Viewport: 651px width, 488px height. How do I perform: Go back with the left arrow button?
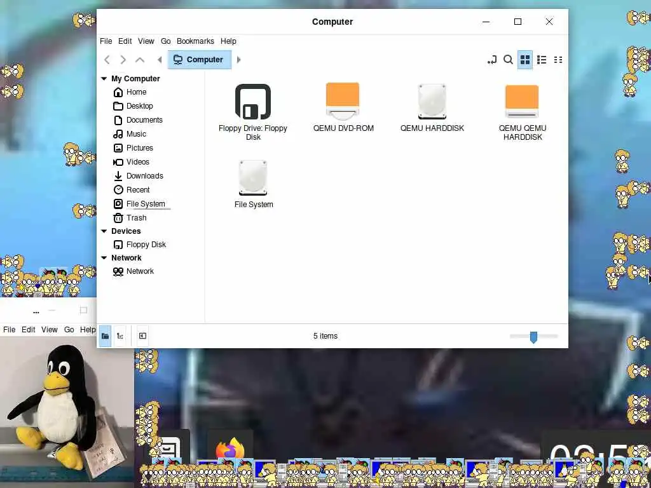coord(107,60)
